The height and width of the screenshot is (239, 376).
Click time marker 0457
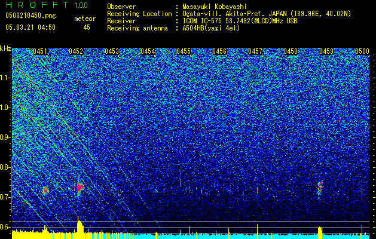[255, 51]
